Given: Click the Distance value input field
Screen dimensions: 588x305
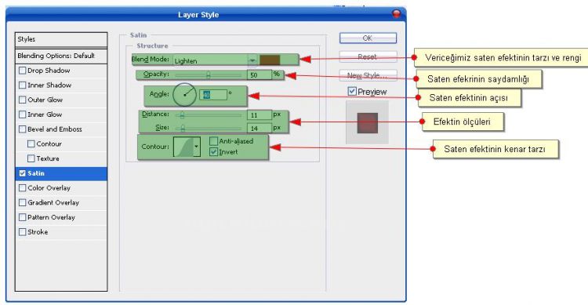Looking at the screenshot, I should pyautogui.click(x=260, y=114).
